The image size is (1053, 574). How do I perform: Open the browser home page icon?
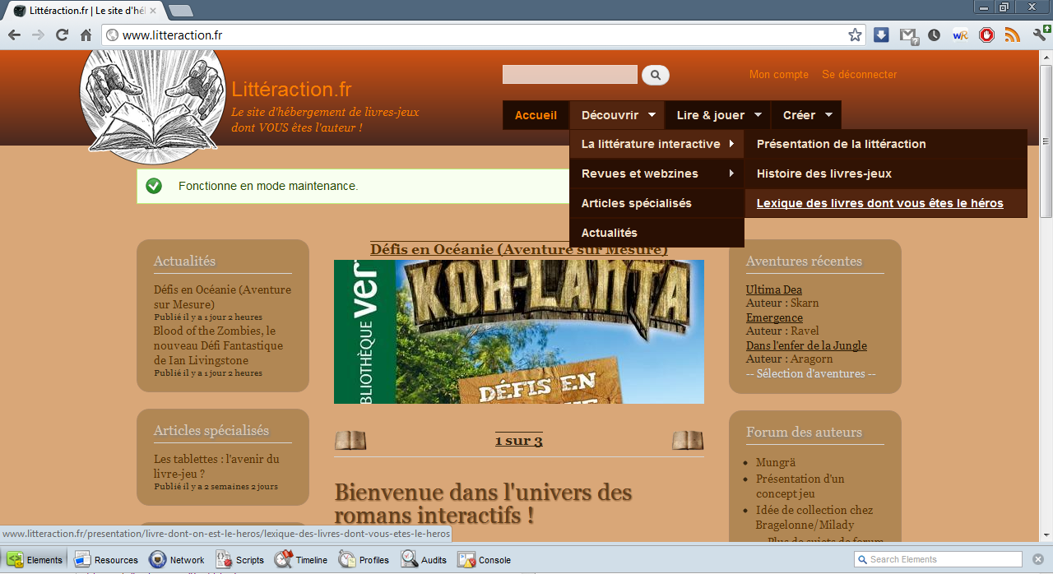(x=86, y=35)
